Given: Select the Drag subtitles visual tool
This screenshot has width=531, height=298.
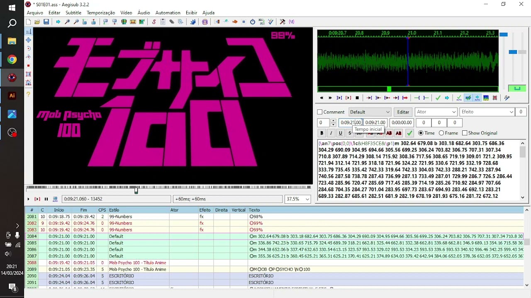Looking at the screenshot, I should coord(28,40).
